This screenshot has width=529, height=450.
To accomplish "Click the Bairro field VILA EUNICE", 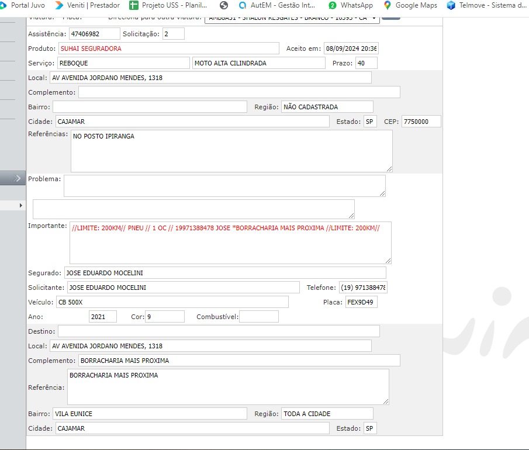I will [x=150, y=414].
